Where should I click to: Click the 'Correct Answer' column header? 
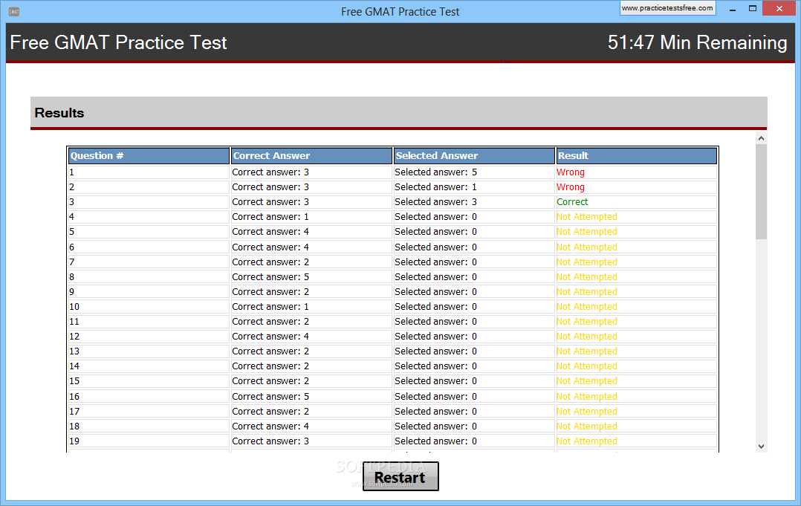click(311, 156)
